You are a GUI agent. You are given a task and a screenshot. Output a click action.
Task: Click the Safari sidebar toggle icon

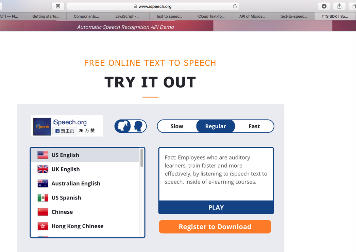pyautogui.click(x=58, y=6)
